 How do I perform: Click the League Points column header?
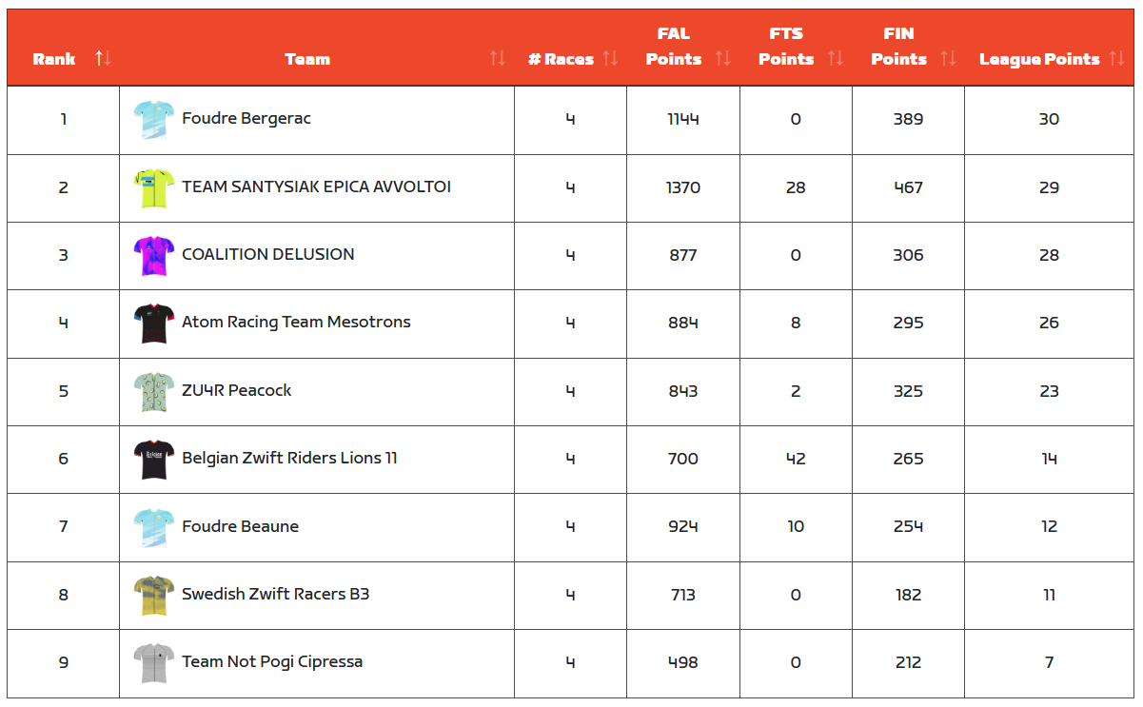click(x=1038, y=59)
